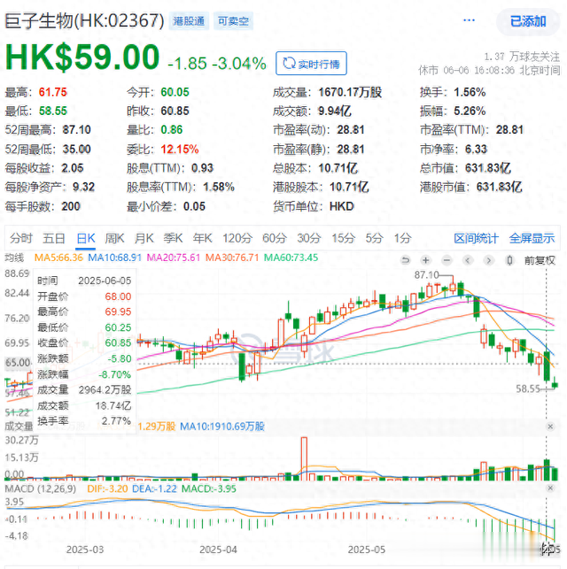567x569 pixels.
Task: Switch to the 五日 chart tab
Action: coord(54,238)
